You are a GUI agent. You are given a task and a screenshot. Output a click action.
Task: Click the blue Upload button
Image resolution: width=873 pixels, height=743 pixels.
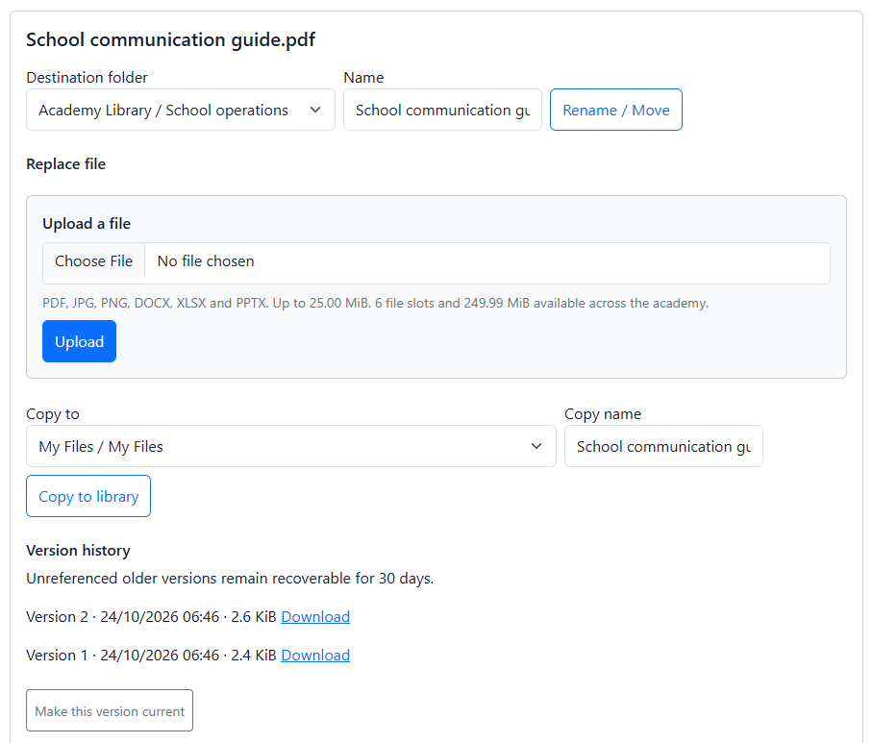coord(79,341)
